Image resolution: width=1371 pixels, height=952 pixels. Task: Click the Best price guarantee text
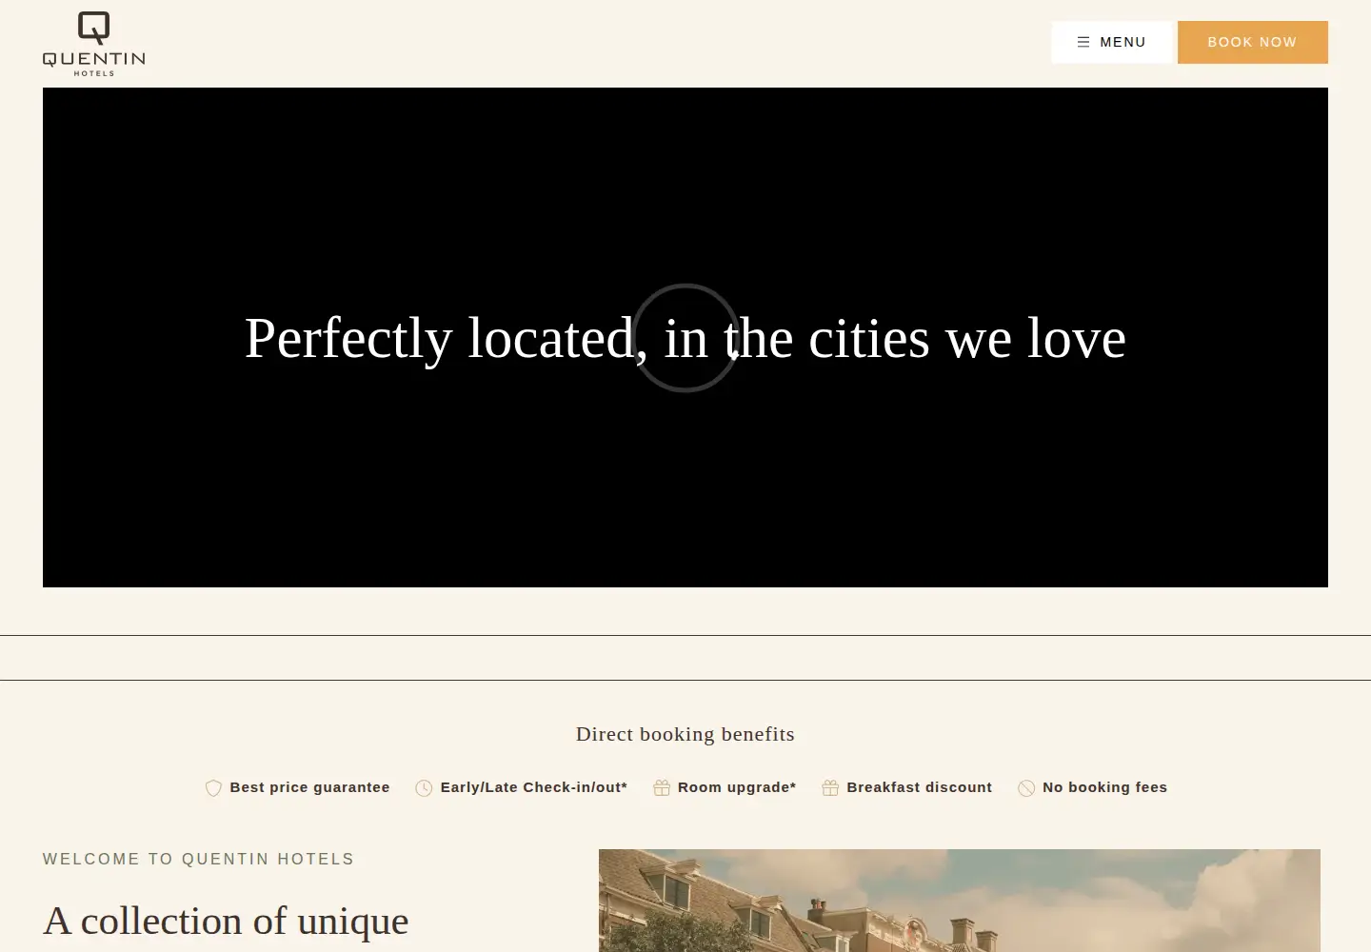tap(309, 787)
